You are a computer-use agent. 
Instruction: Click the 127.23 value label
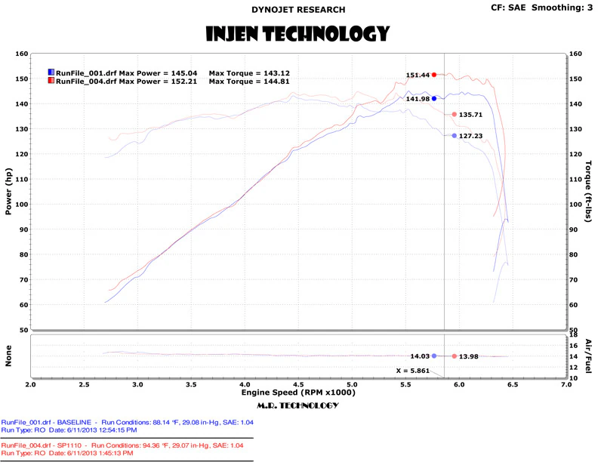click(x=470, y=136)
